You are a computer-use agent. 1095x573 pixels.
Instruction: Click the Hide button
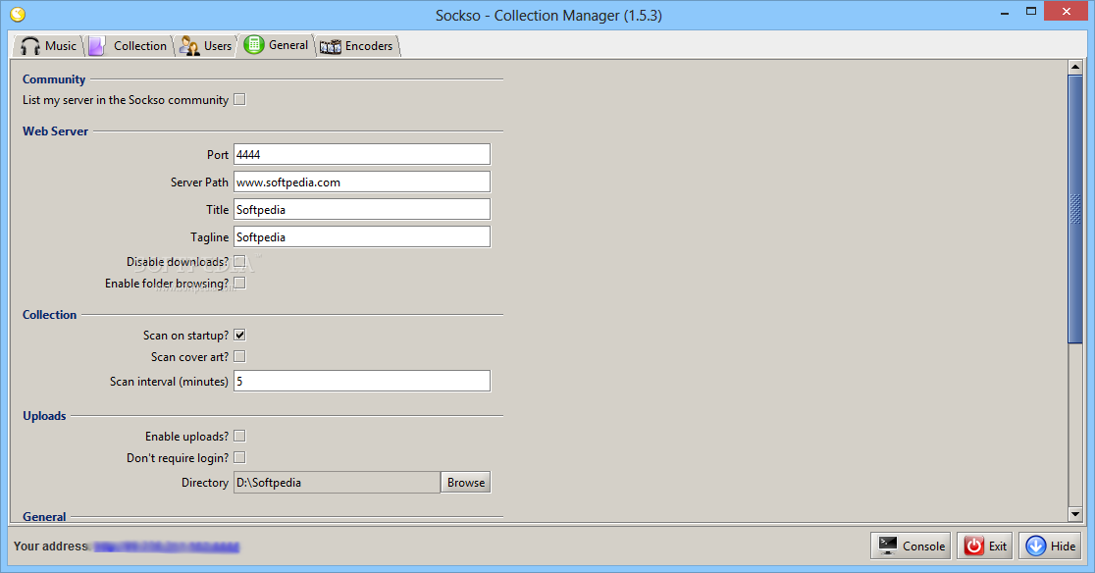pos(1050,546)
